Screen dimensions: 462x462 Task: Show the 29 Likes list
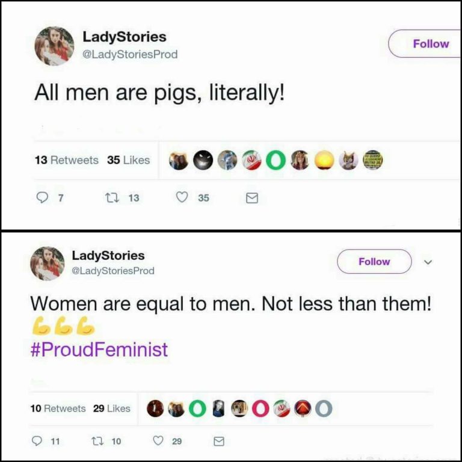point(111,408)
